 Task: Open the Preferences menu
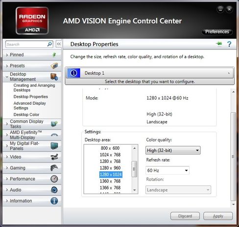click(217, 32)
